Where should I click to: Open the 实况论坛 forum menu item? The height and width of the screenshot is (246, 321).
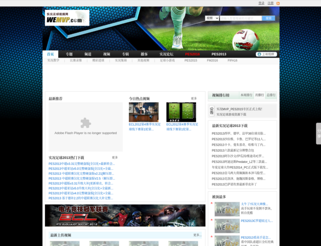click(166, 54)
